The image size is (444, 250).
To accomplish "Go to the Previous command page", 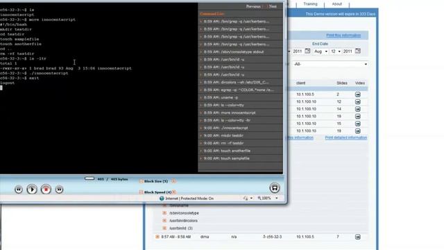I will point(253,6).
